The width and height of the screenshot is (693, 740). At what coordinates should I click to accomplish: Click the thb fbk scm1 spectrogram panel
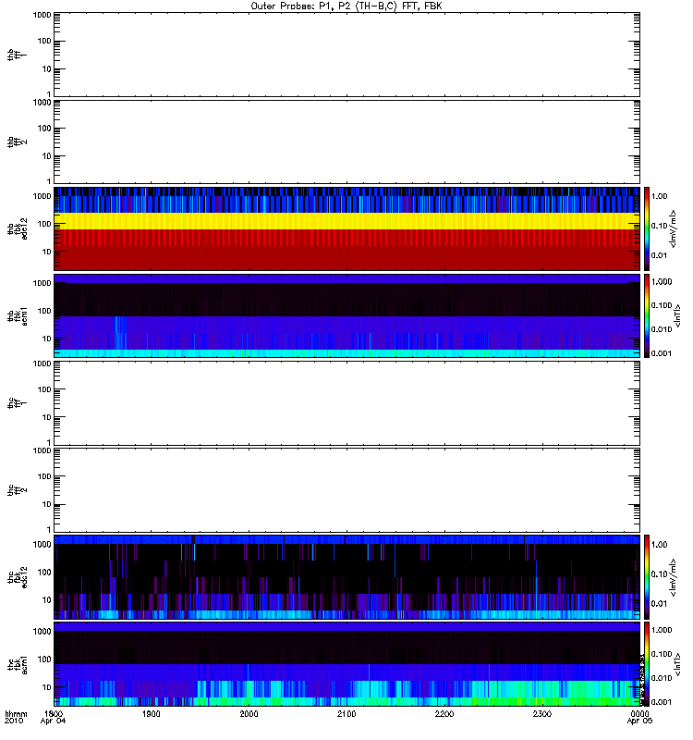pos(347,315)
